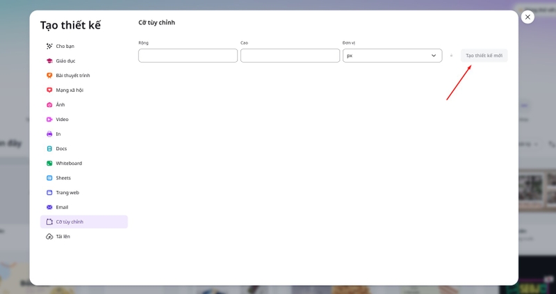Click the In label
Image resolution: width=556 pixels, height=294 pixels.
[58, 134]
